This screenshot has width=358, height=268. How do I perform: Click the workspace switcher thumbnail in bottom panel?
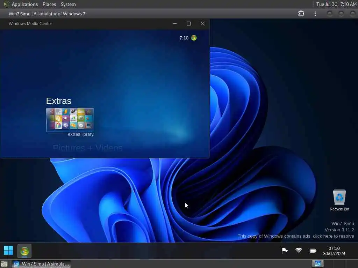click(x=318, y=264)
